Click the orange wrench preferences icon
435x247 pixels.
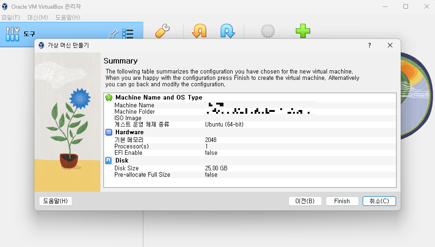162,31
